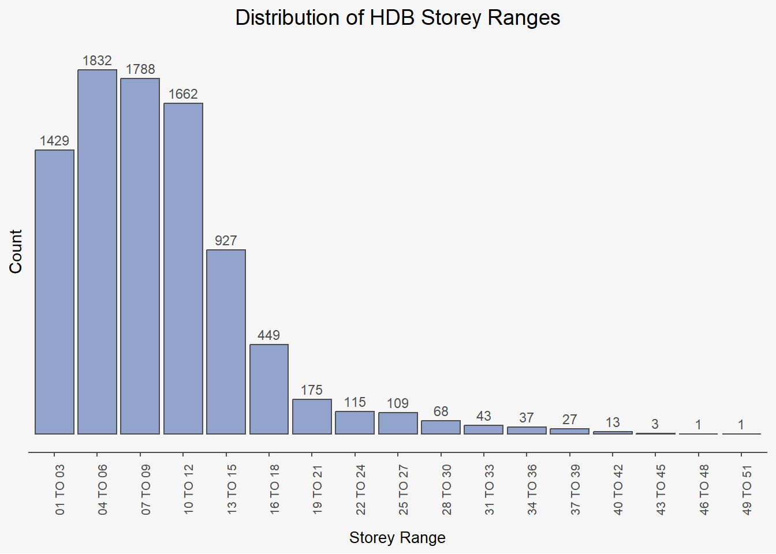
Task: Select the 49 TO 51 axis label
Action: 747,489
